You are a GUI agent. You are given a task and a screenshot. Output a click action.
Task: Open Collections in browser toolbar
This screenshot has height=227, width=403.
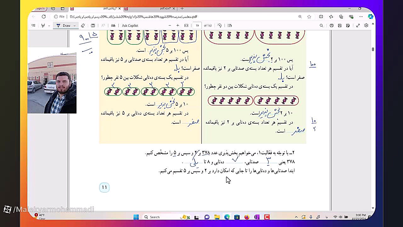click(x=341, y=17)
